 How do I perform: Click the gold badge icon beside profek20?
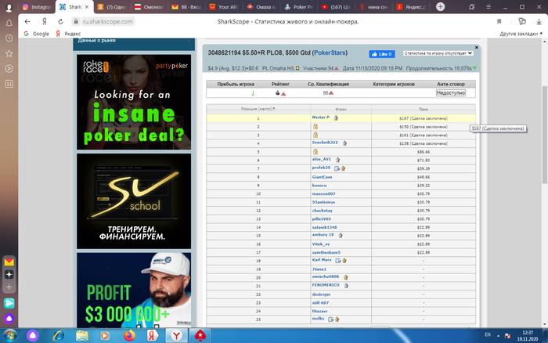pos(343,168)
